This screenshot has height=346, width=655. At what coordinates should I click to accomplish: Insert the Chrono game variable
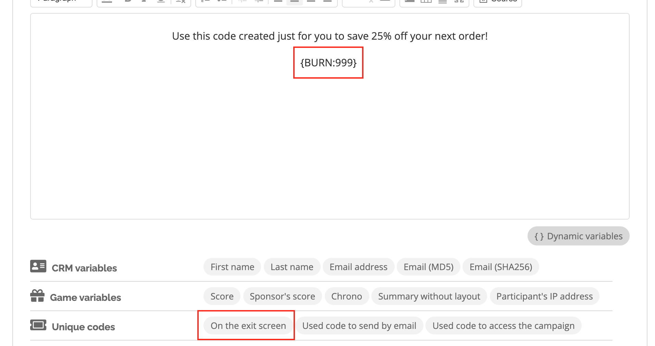pos(346,296)
